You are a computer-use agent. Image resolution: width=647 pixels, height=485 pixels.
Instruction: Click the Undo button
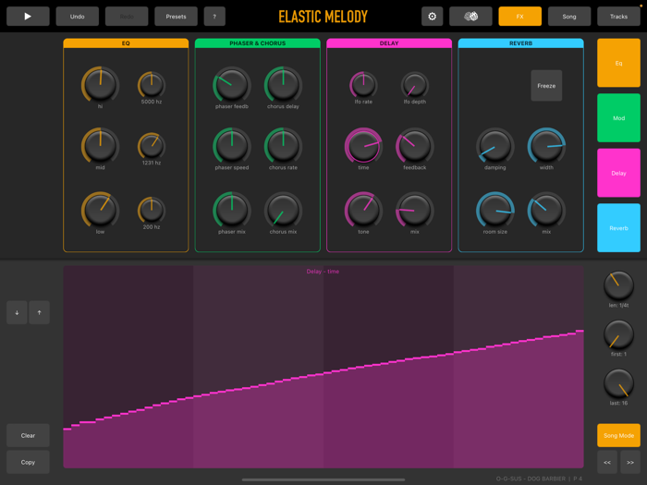[x=77, y=17]
